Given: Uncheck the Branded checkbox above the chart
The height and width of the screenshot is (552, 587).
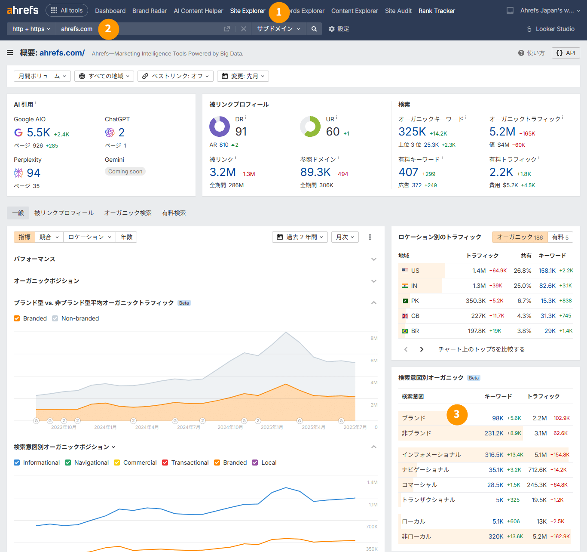Looking at the screenshot, I should [x=16, y=318].
